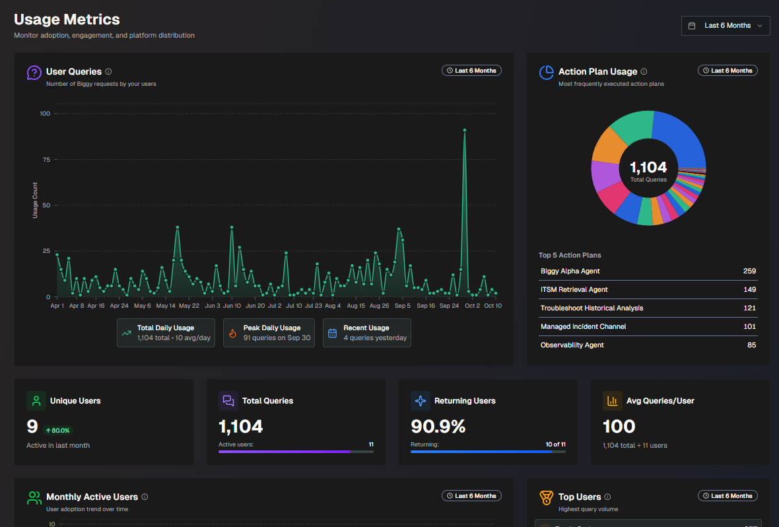
Task: Click the User Queries question mark icon
Action: coord(34,73)
